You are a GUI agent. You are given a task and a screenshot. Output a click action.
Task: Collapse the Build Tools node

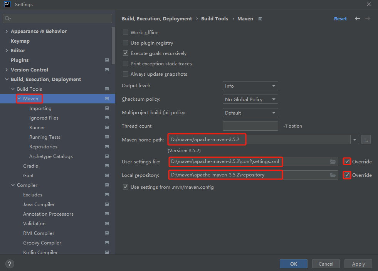coord(13,89)
